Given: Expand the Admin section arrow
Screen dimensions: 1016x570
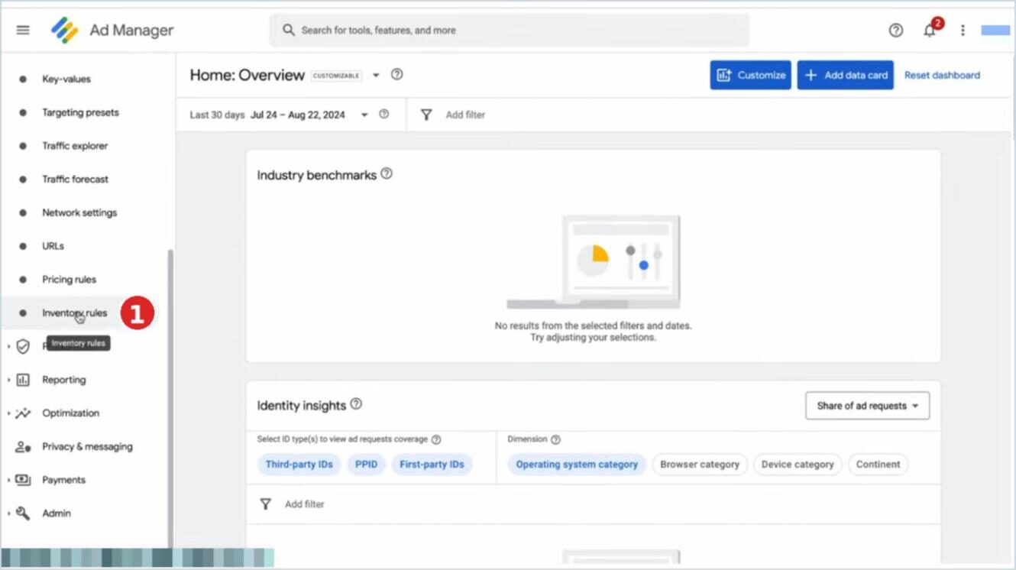Looking at the screenshot, I should pos(9,513).
